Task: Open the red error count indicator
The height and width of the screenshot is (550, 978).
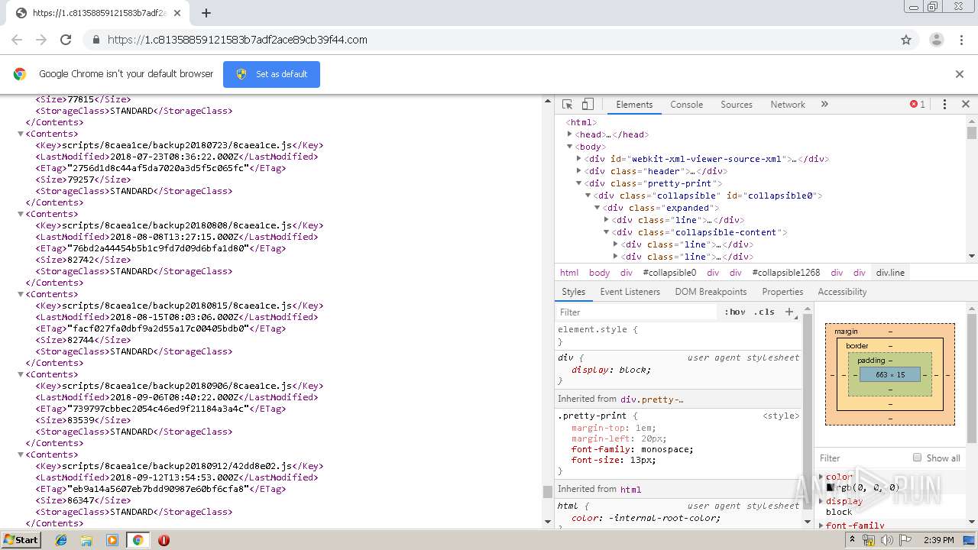Action: pyautogui.click(x=918, y=105)
